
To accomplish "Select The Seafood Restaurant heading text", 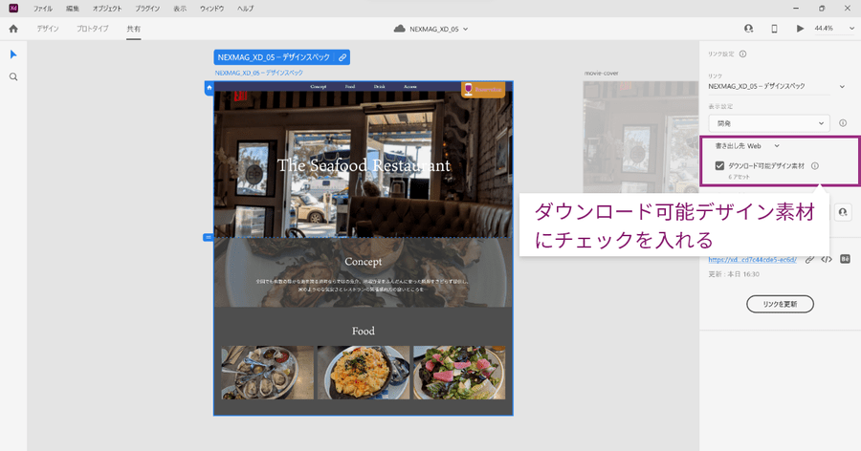I will (364, 165).
